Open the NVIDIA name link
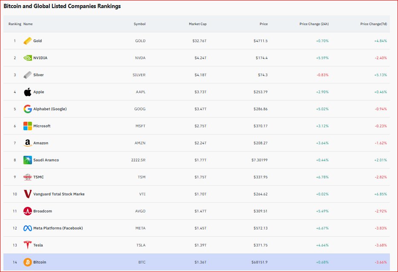The width and height of the screenshot is (398, 272). coord(40,58)
